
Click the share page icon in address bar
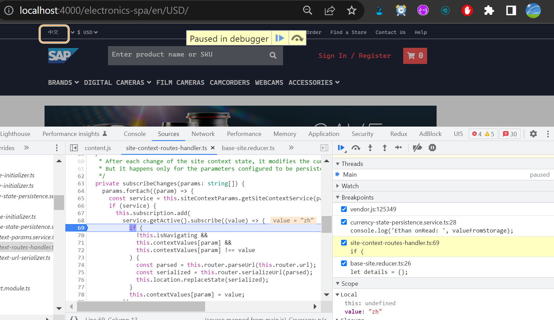click(x=330, y=10)
